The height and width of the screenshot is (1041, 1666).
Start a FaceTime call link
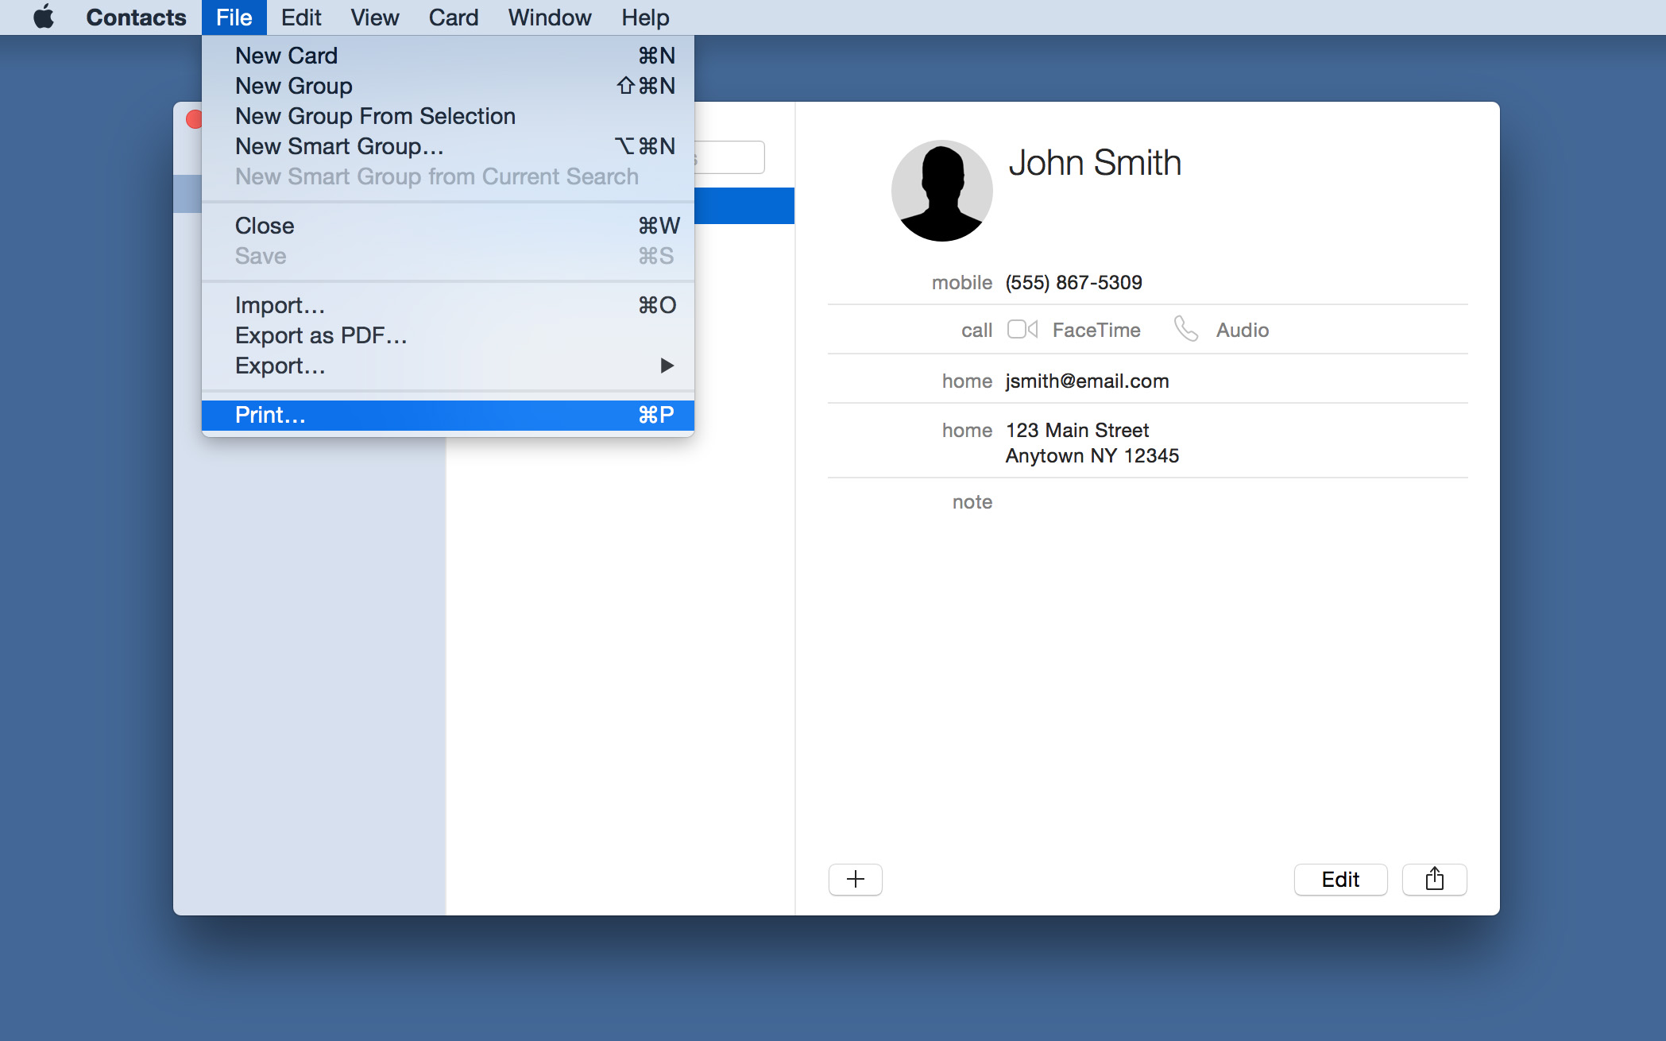point(1096,330)
